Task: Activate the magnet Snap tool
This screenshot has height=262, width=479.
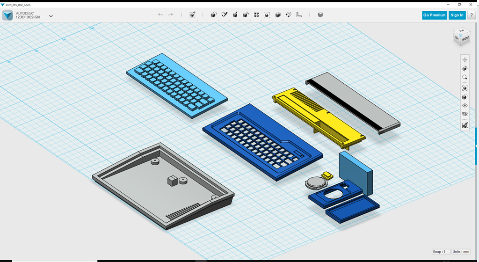Action: pos(289,15)
